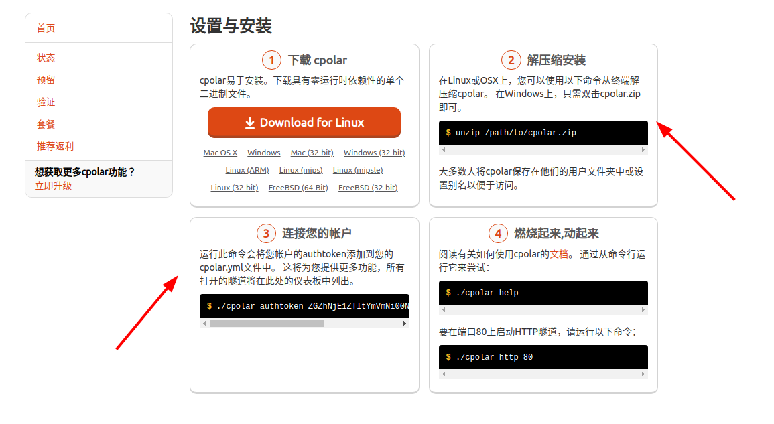Download the Mac OS X version

point(220,153)
